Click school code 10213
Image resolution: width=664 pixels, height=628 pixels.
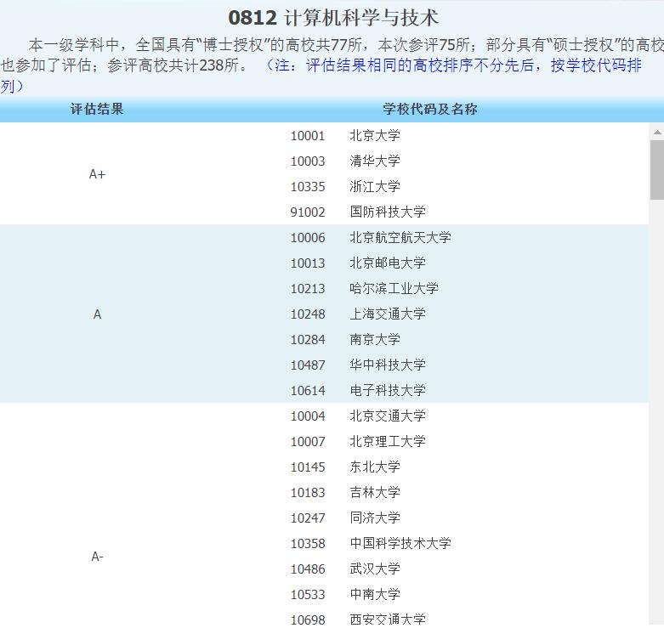(308, 289)
